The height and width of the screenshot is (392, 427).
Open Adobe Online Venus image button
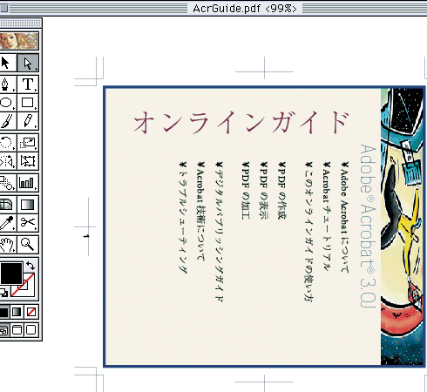coord(19,41)
